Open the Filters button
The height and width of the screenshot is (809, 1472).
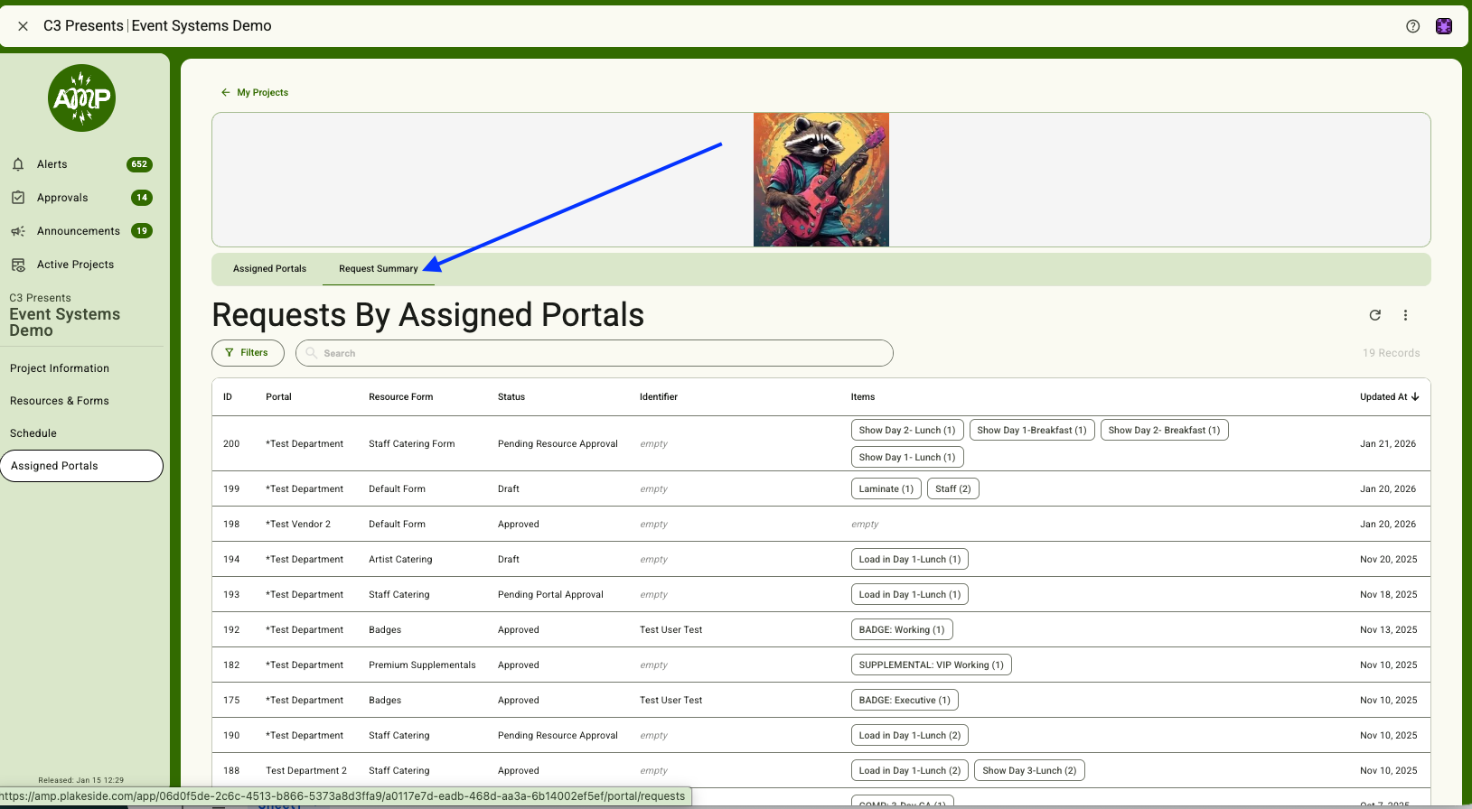tap(248, 353)
